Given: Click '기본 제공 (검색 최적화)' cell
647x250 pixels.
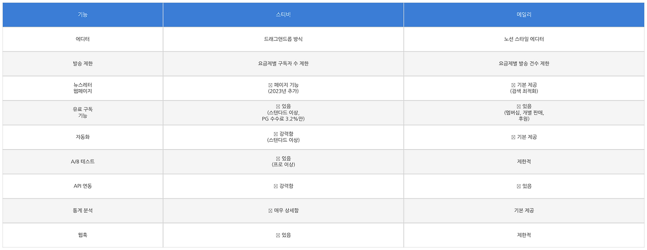Looking at the screenshot, I should [x=524, y=88].
